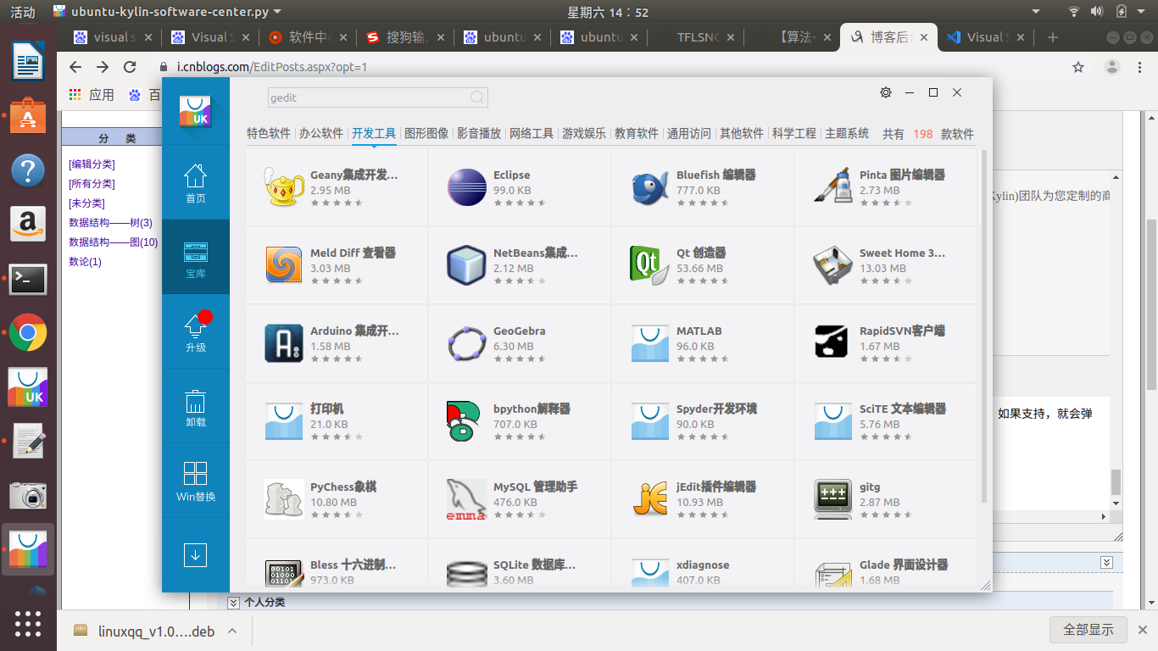Open the MATLAB app entry
The height and width of the screenshot is (651, 1158).
(702, 342)
